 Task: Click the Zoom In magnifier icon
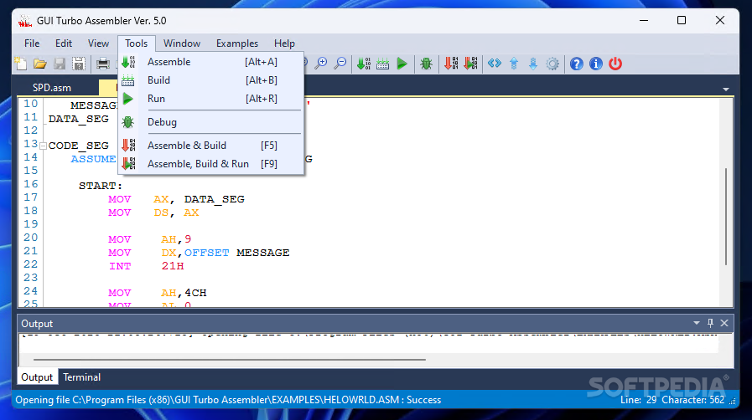321,63
